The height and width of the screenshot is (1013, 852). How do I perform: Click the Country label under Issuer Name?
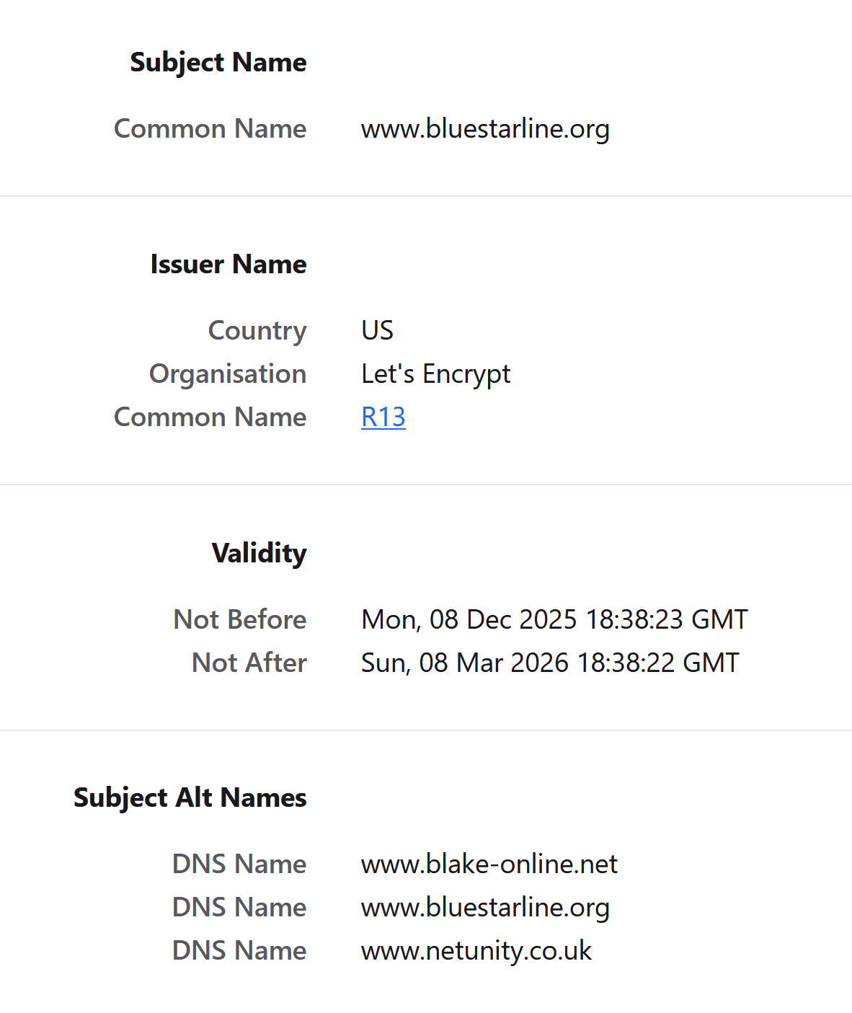(257, 331)
